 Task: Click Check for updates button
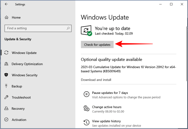point(97,44)
